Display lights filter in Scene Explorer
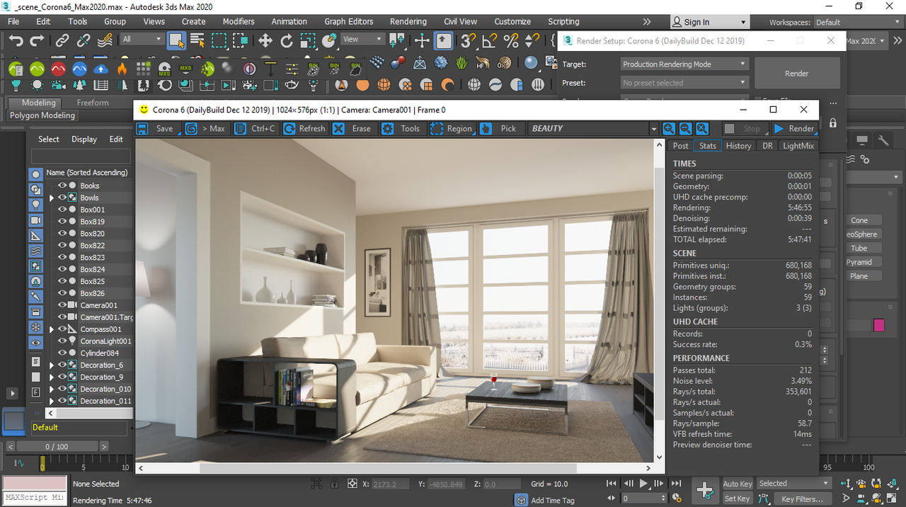This screenshot has width=906, height=507. click(36, 205)
